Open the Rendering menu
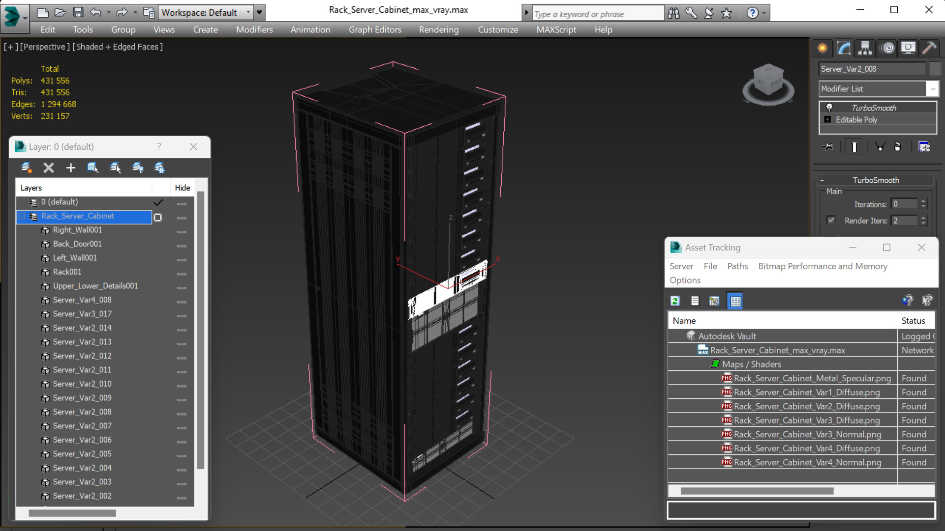This screenshot has width=945, height=531. 438,29
